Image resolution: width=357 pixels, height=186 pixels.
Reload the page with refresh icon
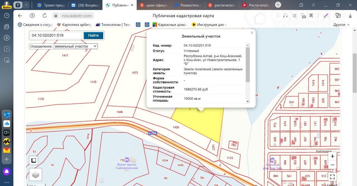45,16
